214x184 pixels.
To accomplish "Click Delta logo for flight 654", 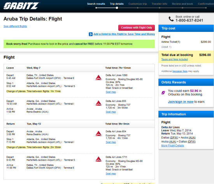I will click(98, 133).
